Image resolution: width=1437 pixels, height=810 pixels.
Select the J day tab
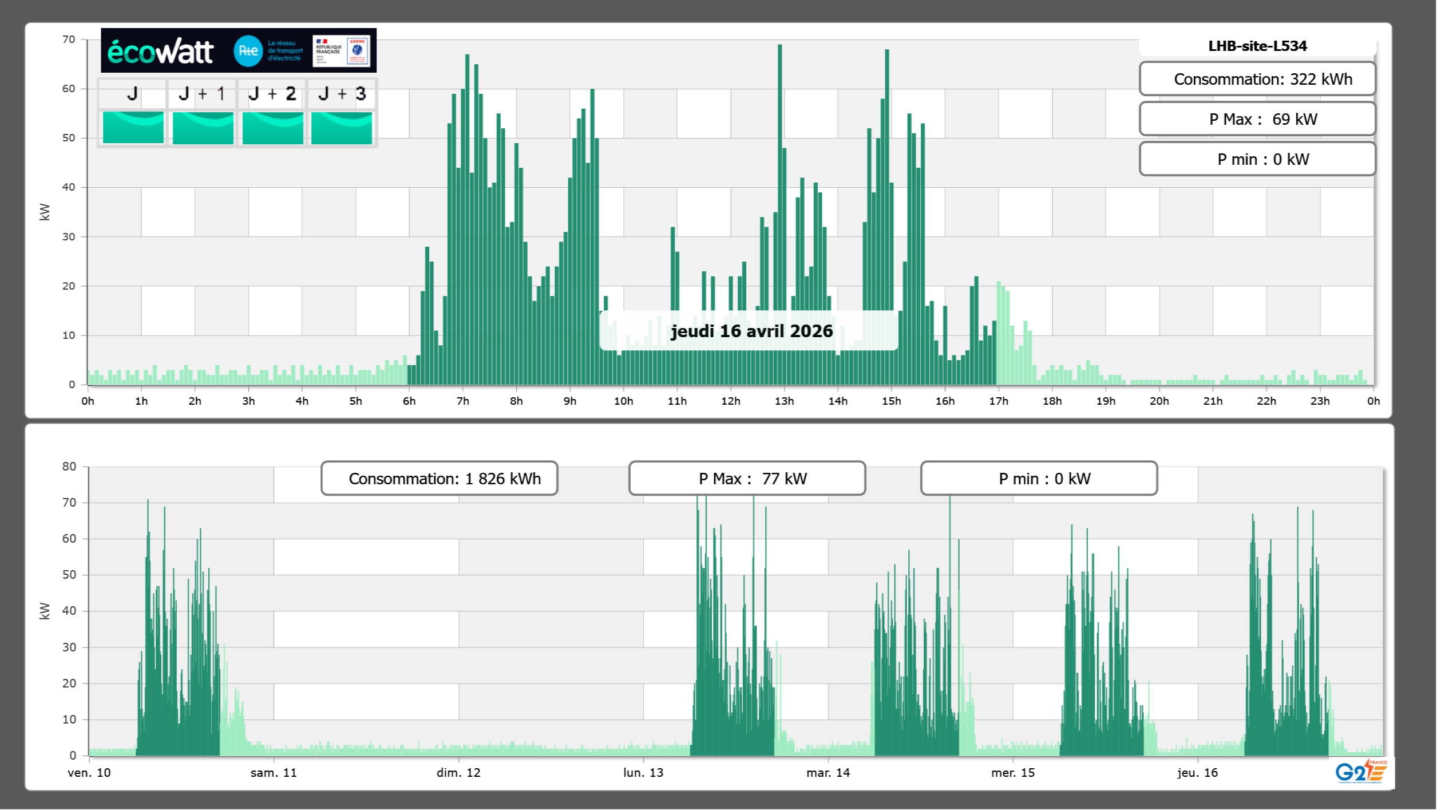pos(132,94)
